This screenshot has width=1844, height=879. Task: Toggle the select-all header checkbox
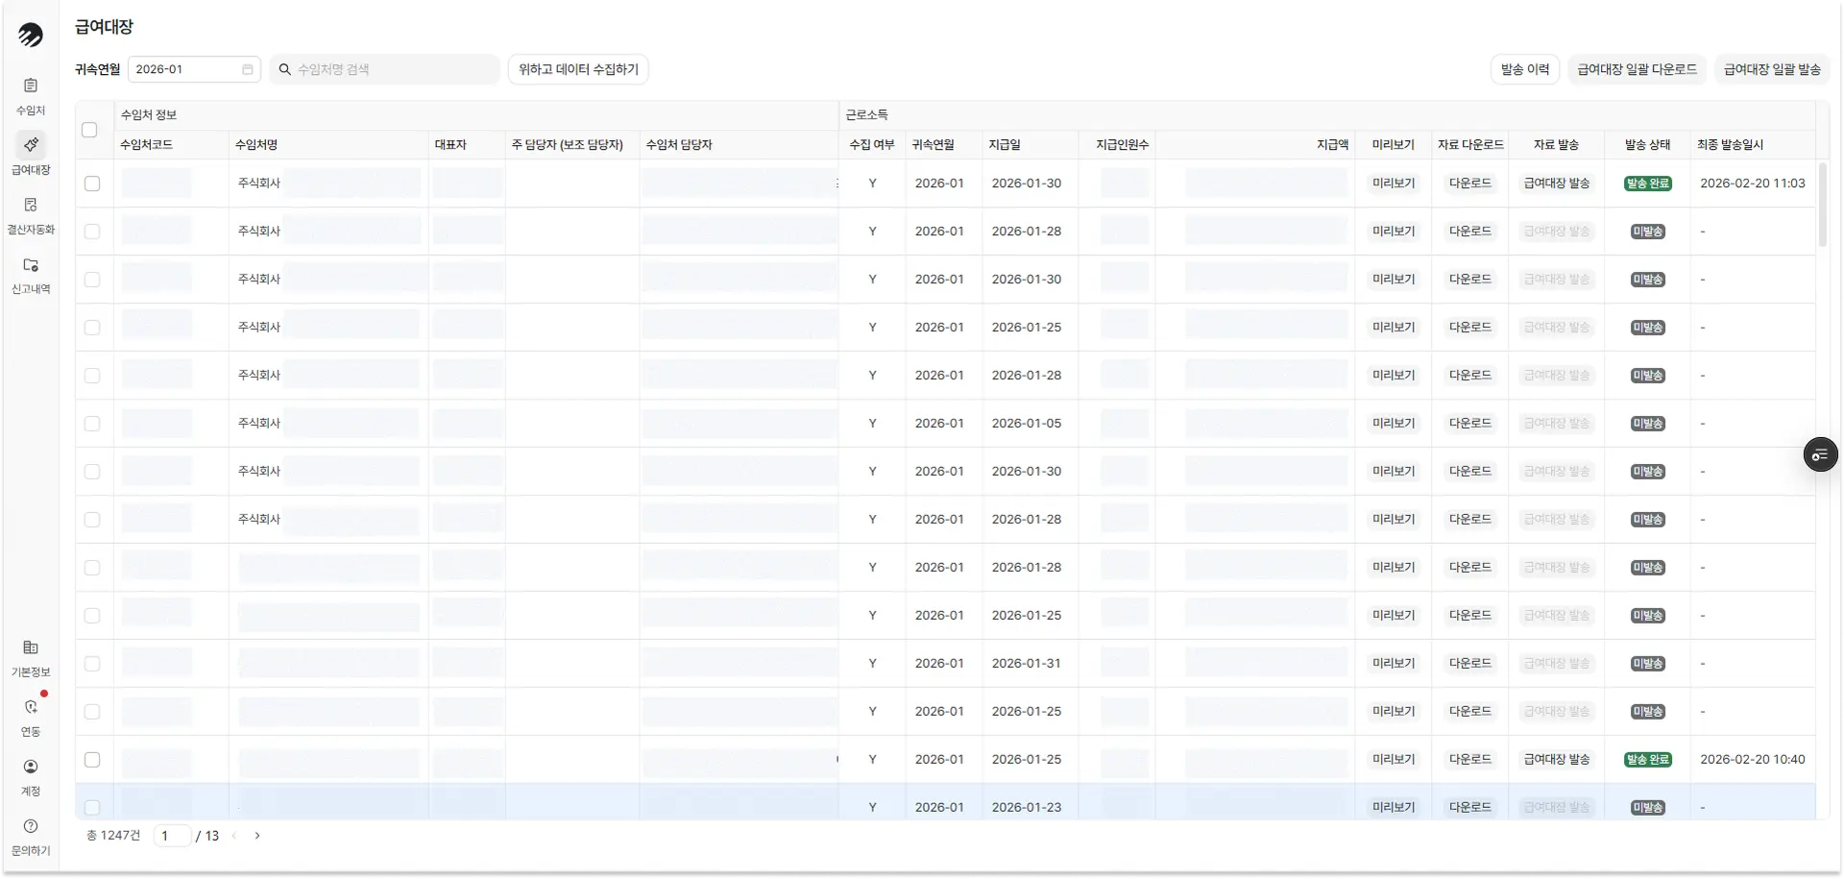(x=89, y=130)
